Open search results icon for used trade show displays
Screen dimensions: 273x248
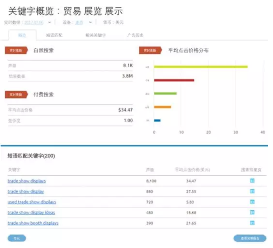pos(252,202)
